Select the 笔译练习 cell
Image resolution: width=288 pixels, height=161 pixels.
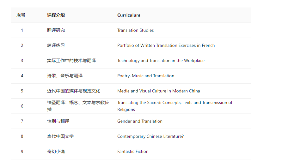[56, 45]
